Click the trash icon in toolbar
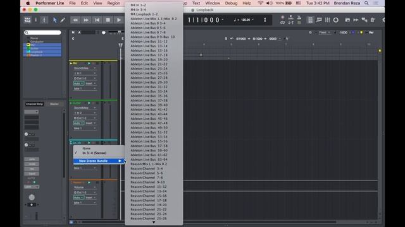The height and width of the screenshot is (227, 405). pyautogui.click(x=373, y=20)
